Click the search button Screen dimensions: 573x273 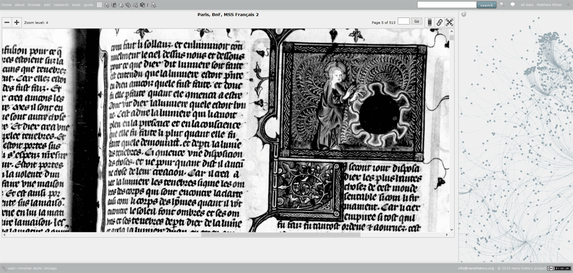pyautogui.click(x=486, y=5)
